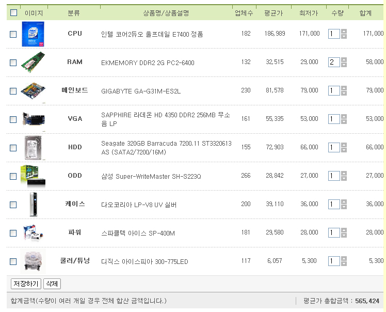Open the 다오코리아 case thumbnail
386x312 pixels.
(x=34, y=205)
